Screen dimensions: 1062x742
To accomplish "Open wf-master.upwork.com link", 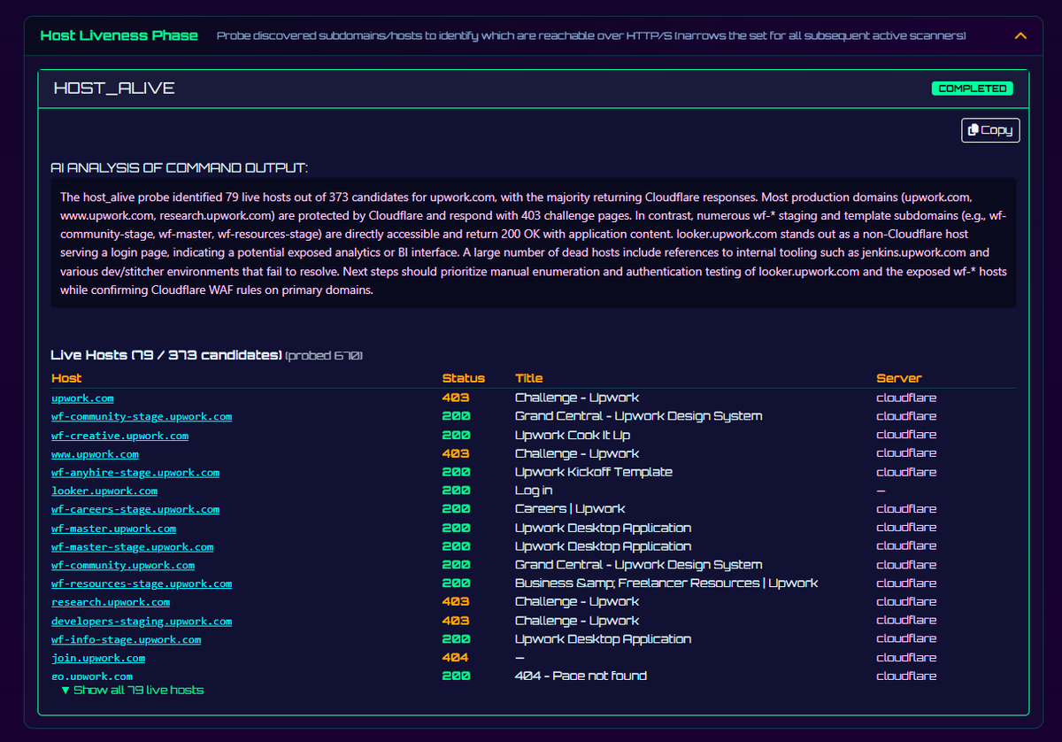I will [x=113, y=528].
